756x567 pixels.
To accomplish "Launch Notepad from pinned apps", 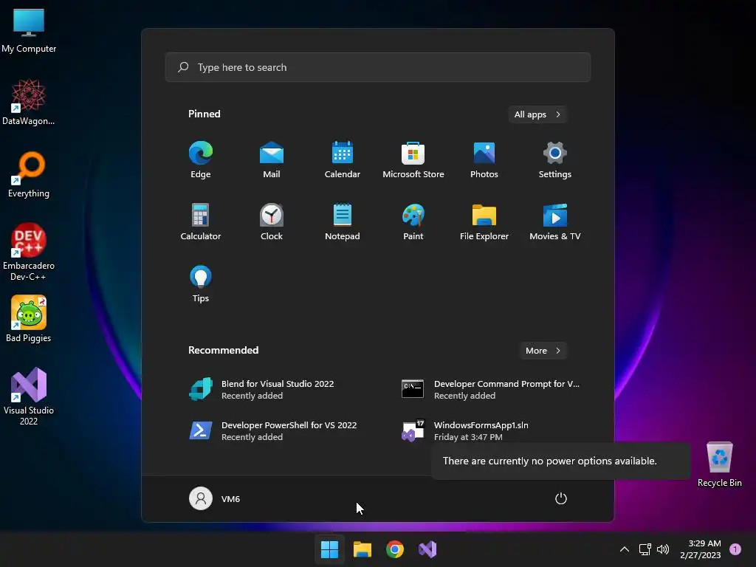I will (x=343, y=221).
